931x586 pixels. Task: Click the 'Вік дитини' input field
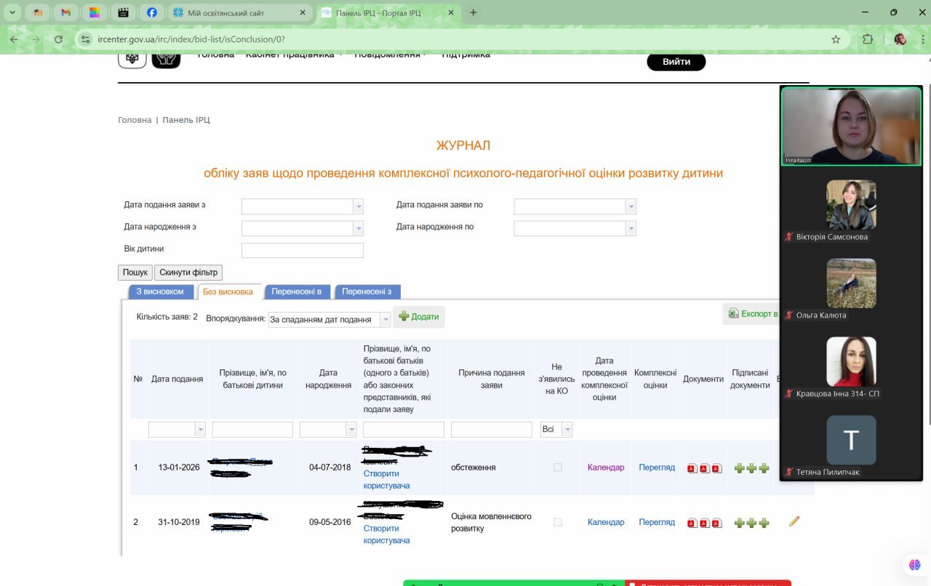[x=302, y=250]
